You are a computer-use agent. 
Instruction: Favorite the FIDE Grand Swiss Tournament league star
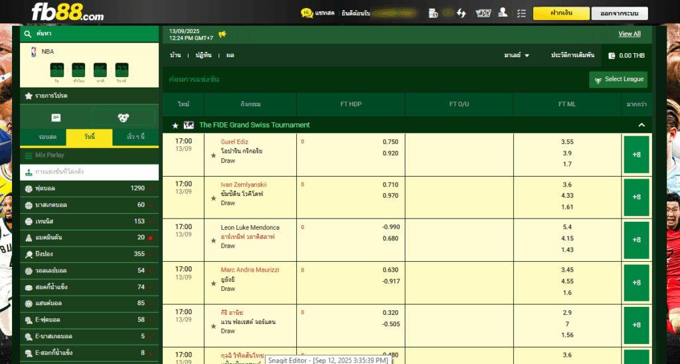[x=175, y=126]
